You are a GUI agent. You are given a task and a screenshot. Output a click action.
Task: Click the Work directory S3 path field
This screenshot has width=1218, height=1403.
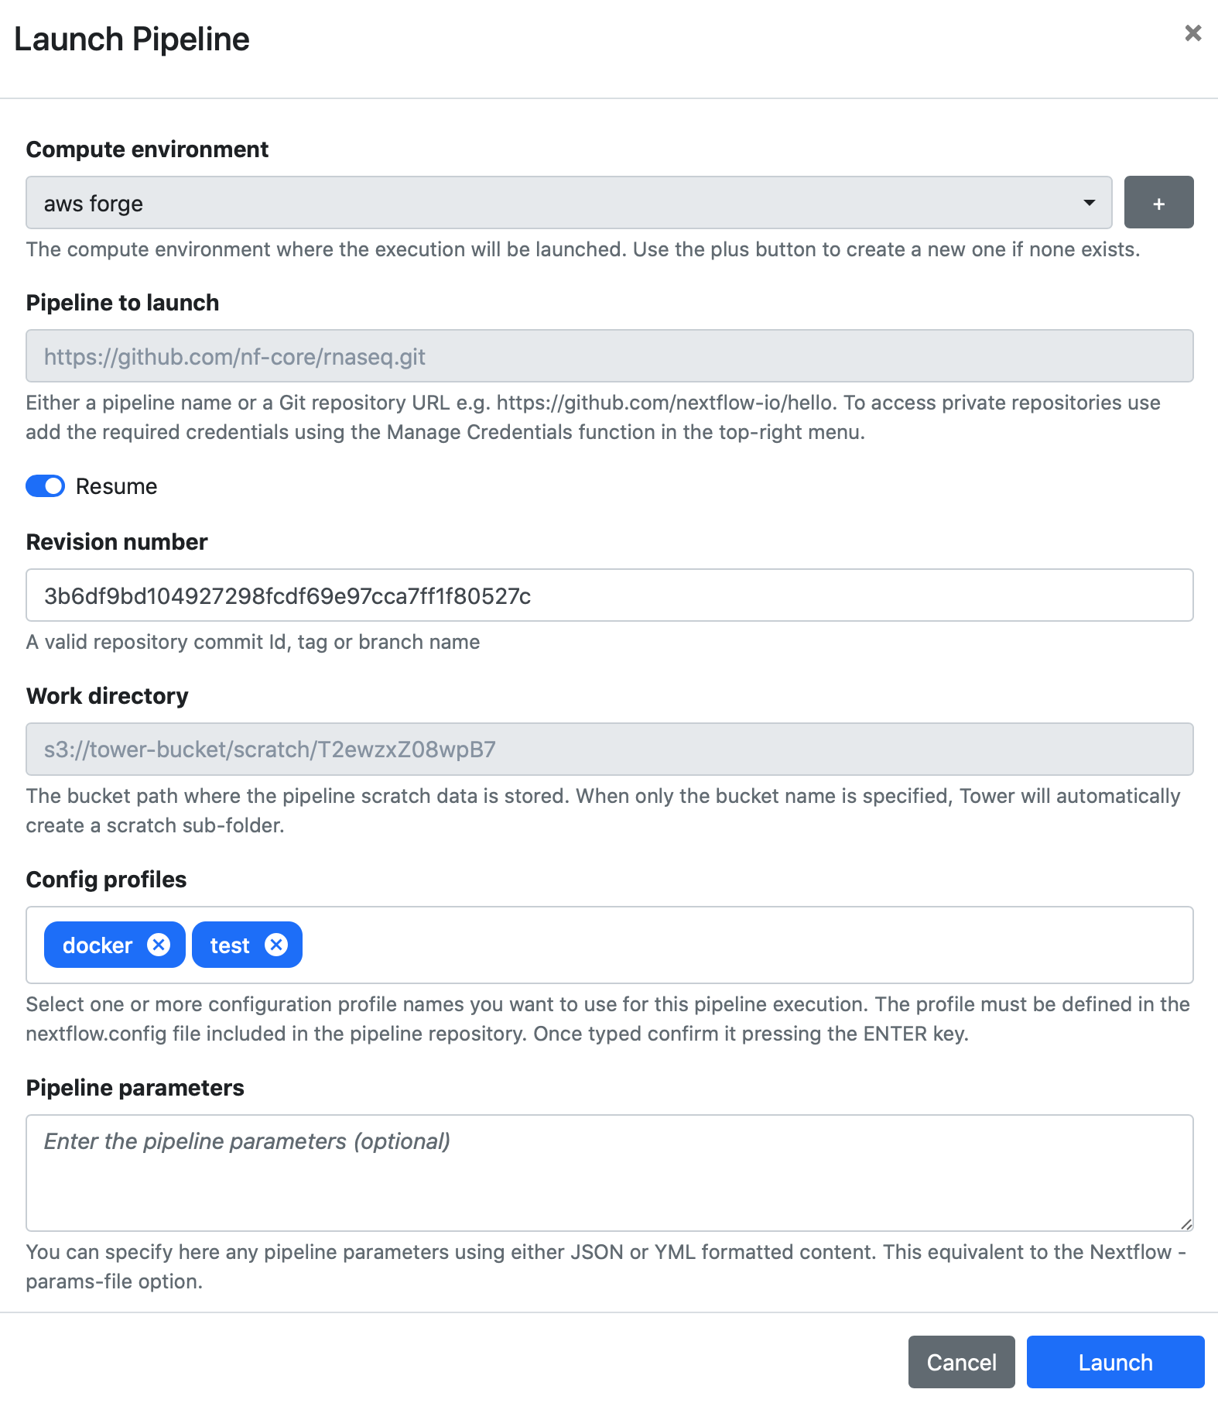click(x=609, y=749)
